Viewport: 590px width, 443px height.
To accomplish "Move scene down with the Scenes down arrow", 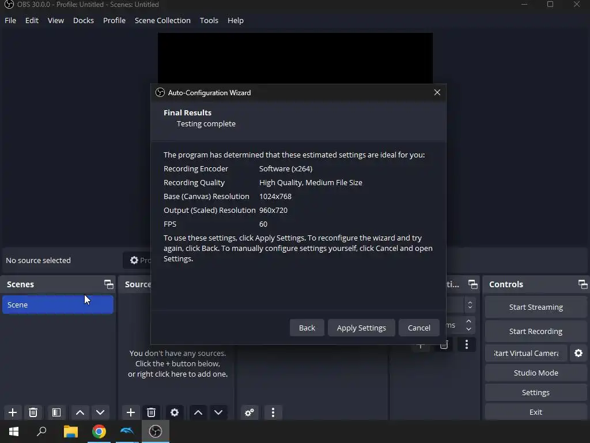I will 100,412.
